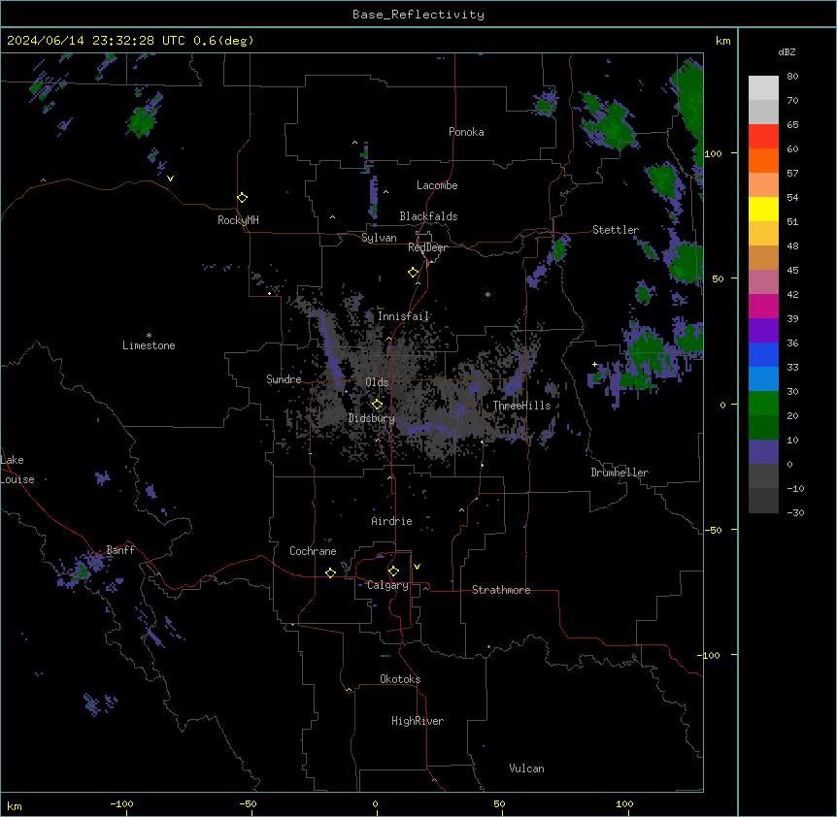Select the light gray 70-80 dBZ swatch
Screen dimensions: 837x817
click(x=763, y=88)
